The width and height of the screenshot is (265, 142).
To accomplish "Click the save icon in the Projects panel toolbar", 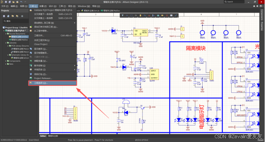I will [x=4, y=16].
